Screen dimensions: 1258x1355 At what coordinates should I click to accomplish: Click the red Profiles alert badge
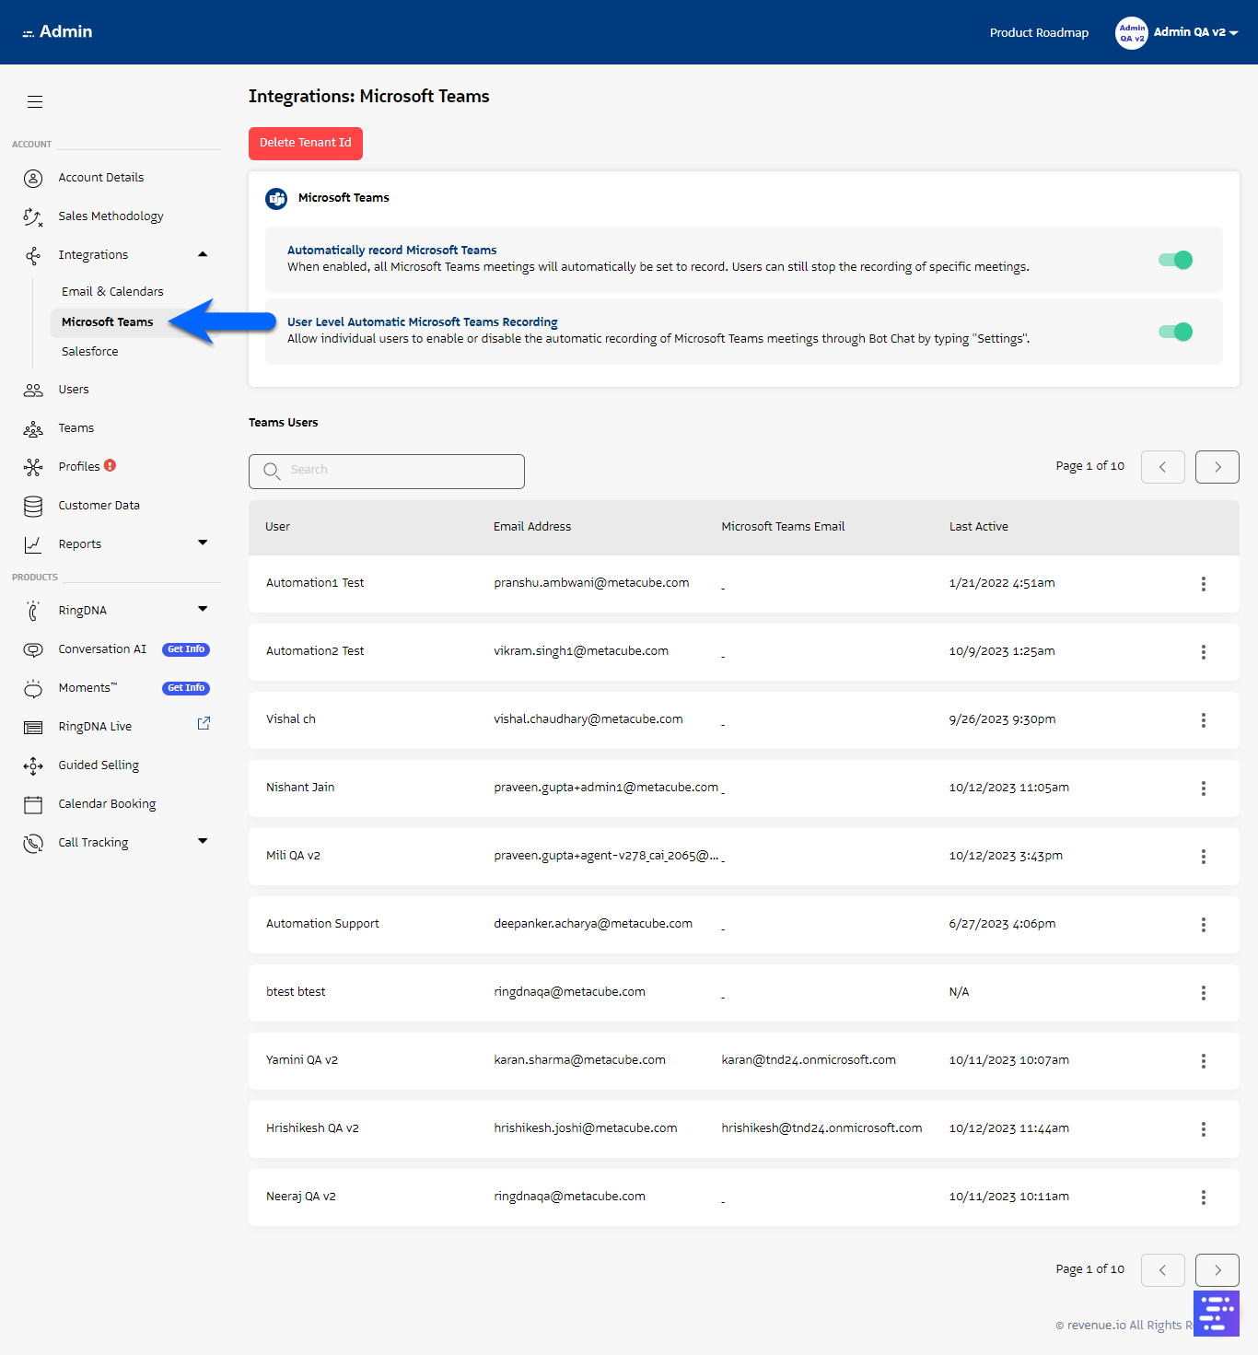click(111, 465)
